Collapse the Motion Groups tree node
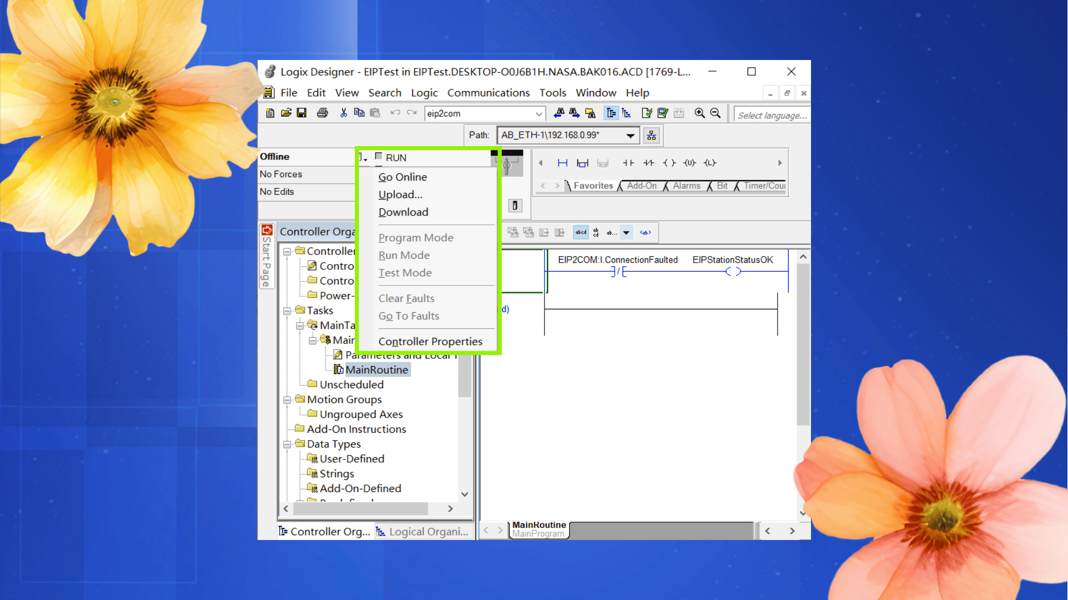This screenshot has width=1068, height=600. click(287, 399)
